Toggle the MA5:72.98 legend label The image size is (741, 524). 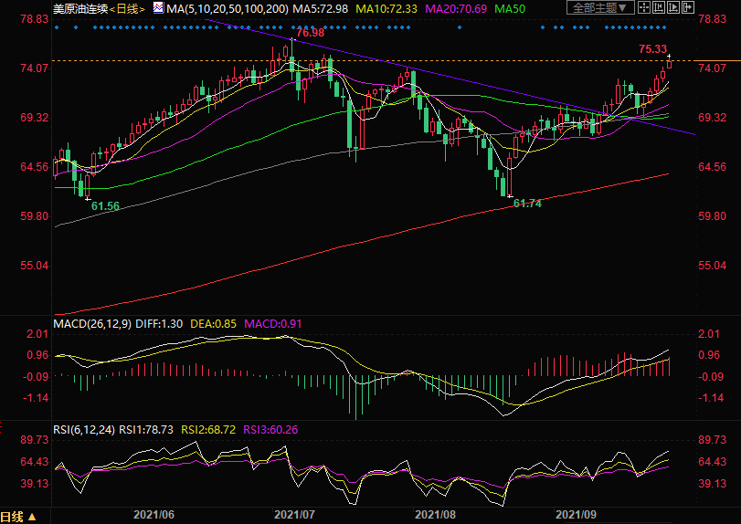click(328, 7)
